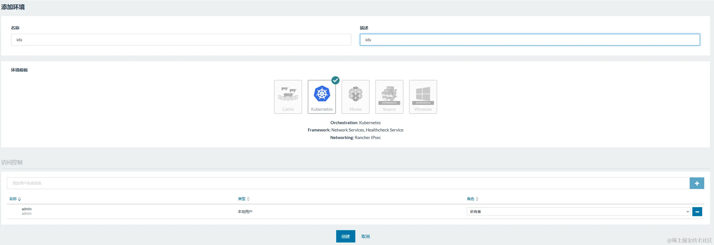The height and width of the screenshot is (245, 714).
Task: Click the 取消 link
Action: [365, 237]
